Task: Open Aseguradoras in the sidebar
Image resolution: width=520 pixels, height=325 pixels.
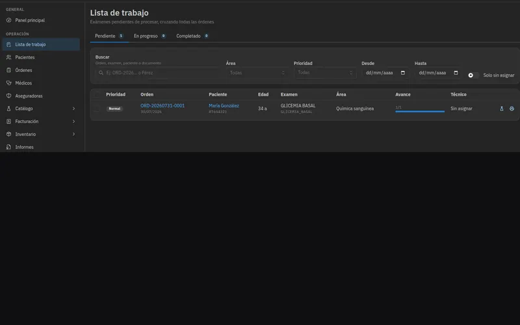Action: (41, 96)
